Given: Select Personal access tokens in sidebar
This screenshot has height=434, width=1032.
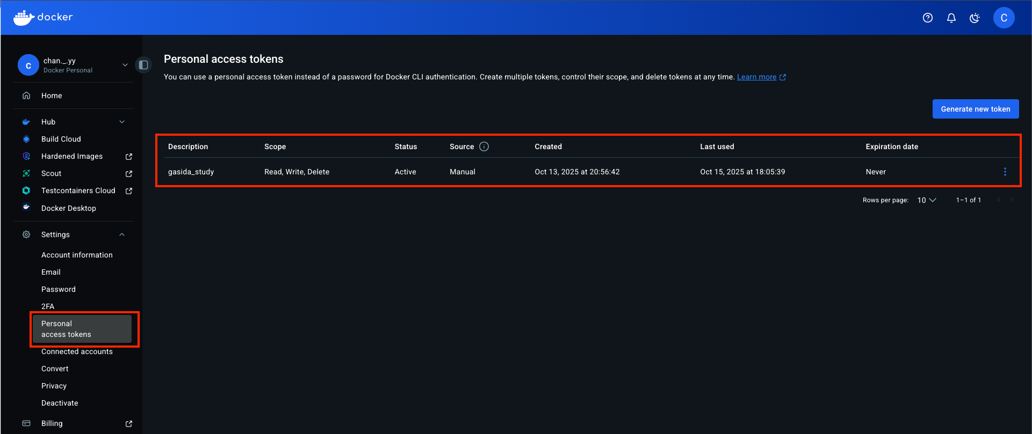Looking at the screenshot, I should pos(82,329).
